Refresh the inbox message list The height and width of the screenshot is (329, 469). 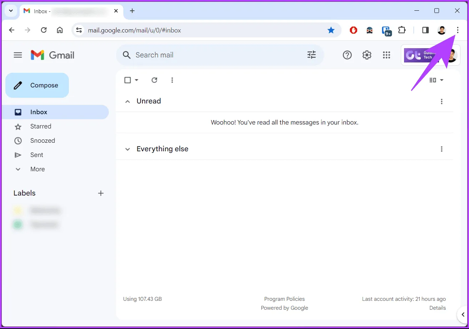click(154, 80)
